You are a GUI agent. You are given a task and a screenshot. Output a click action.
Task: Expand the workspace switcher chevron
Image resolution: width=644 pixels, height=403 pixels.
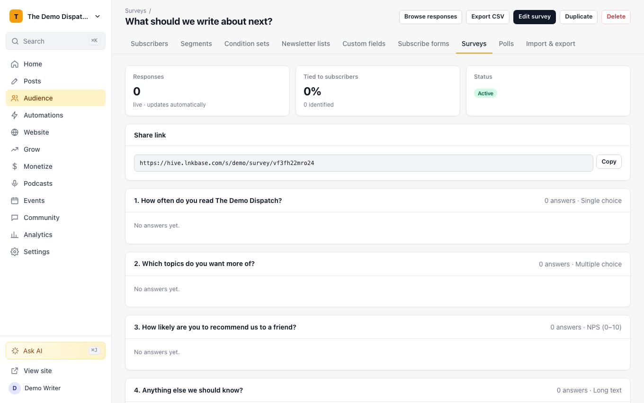98,17
